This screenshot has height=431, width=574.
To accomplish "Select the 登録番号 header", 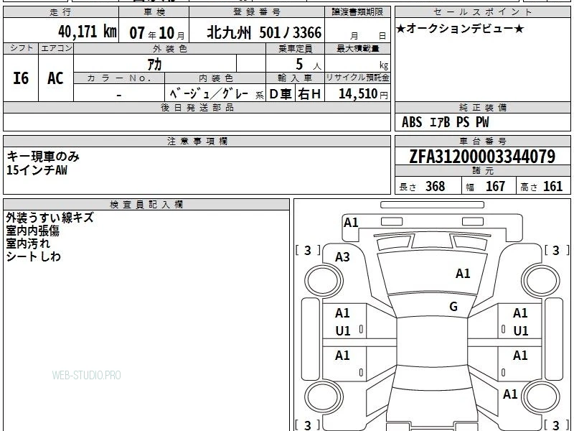I will coord(257,12).
